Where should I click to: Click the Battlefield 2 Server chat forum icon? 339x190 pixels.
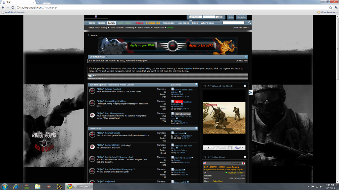[x=92, y=159]
